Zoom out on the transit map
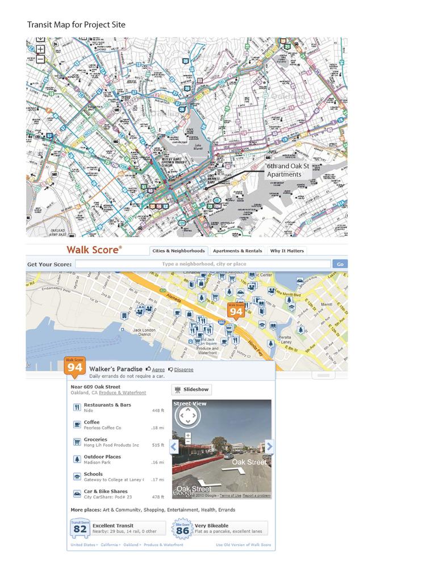Viewport: 439px width, 568px height. (40, 59)
